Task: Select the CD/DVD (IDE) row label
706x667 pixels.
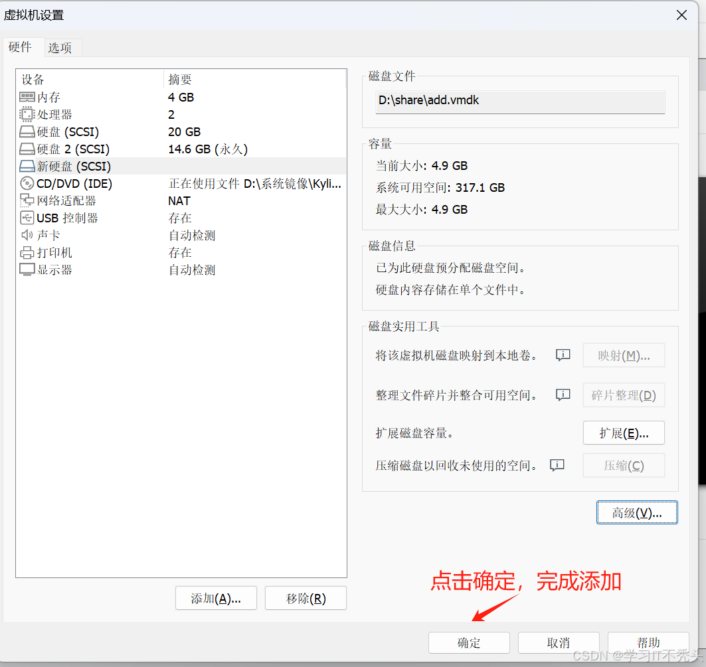Action: coord(74,184)
